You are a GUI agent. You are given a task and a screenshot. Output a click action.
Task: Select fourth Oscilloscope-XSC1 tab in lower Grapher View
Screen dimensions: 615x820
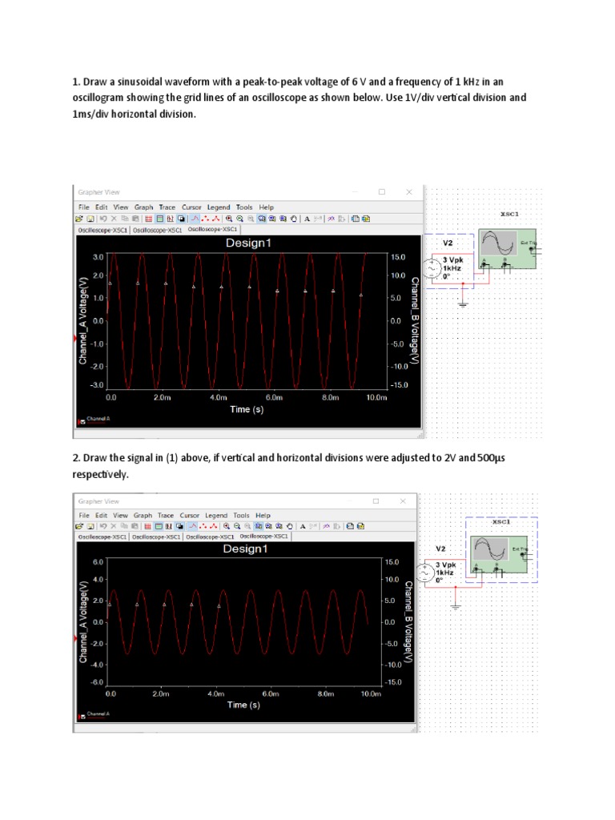tap(264, 536)
